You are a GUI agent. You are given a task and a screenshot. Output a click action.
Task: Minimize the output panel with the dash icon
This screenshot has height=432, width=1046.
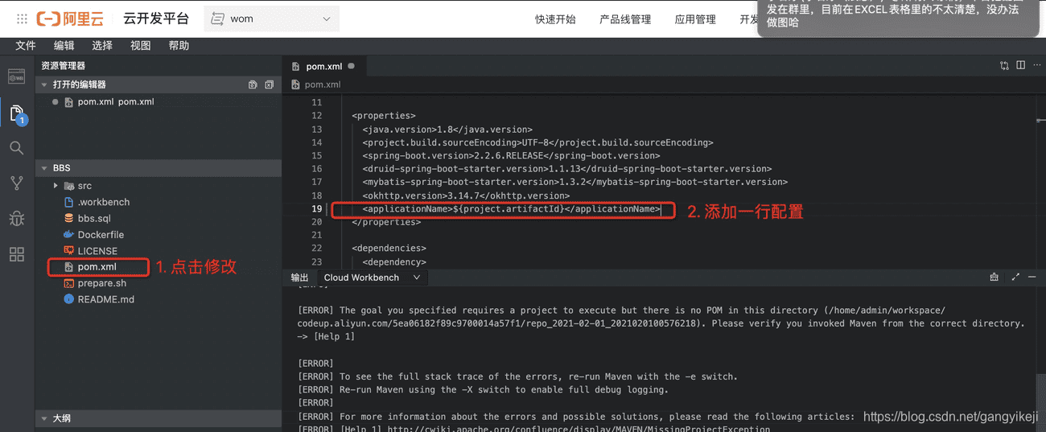1032,278
